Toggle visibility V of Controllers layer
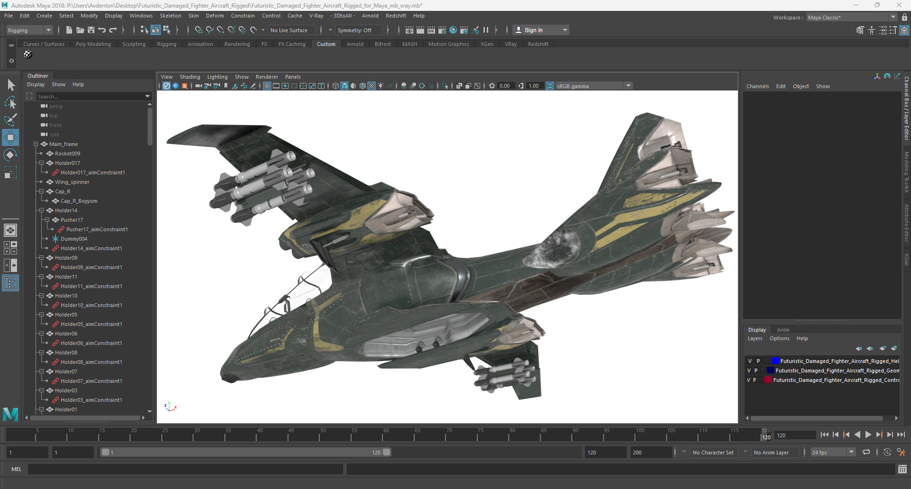Image resolution: width=911 pixels, height=489 pixels. click(x=748, y=380)
